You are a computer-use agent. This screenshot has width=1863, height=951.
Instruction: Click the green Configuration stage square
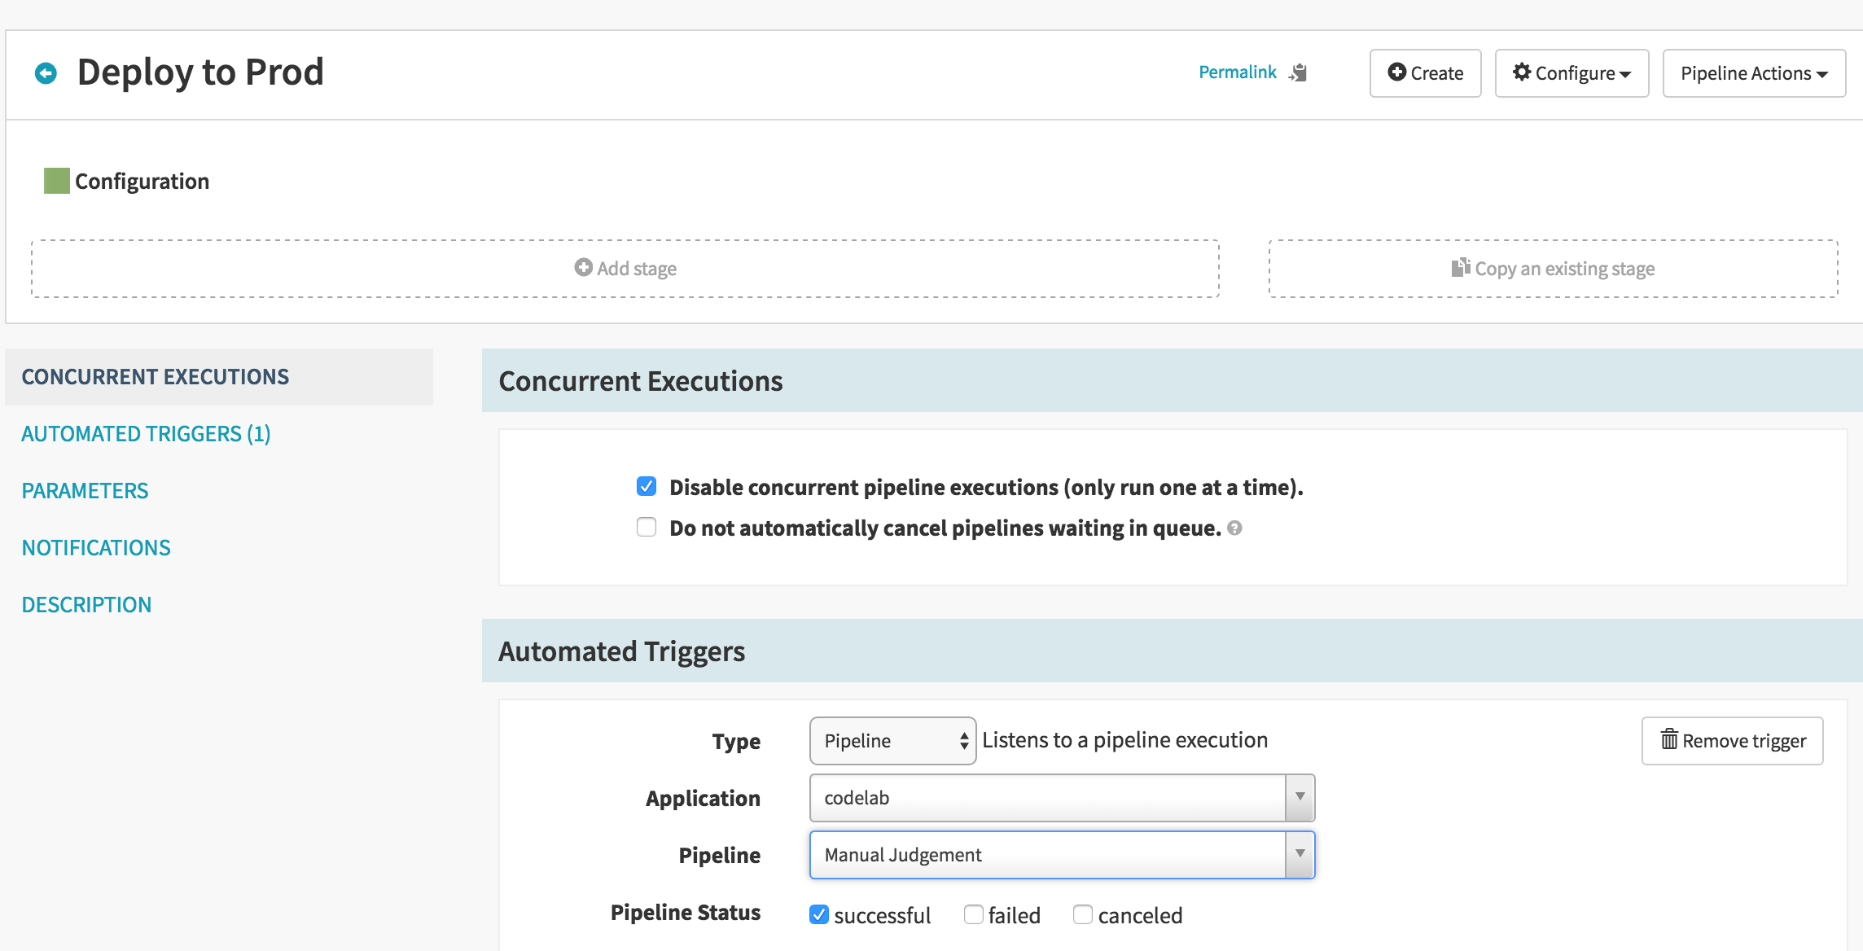[57, 181]
